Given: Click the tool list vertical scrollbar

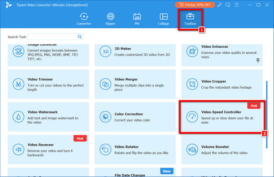Looking at the screenshot, I should point(267,115).
